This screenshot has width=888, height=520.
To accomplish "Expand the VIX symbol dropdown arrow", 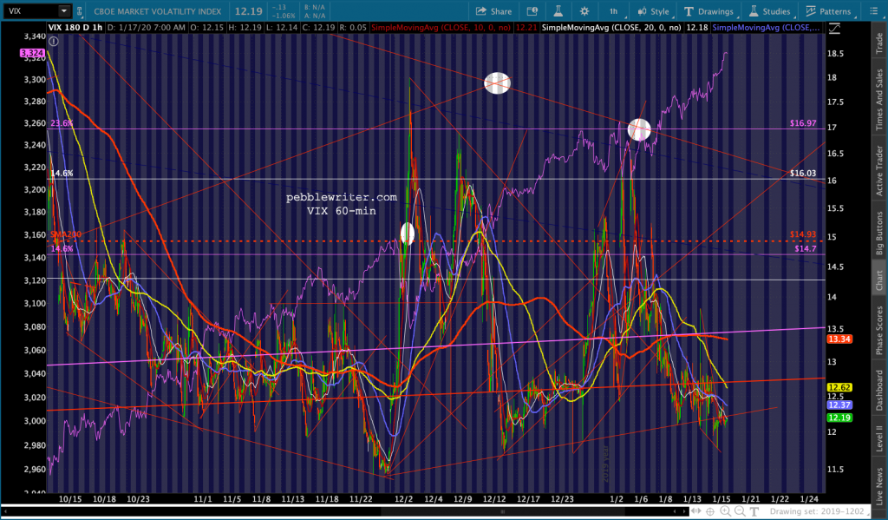I will [63, 11].
